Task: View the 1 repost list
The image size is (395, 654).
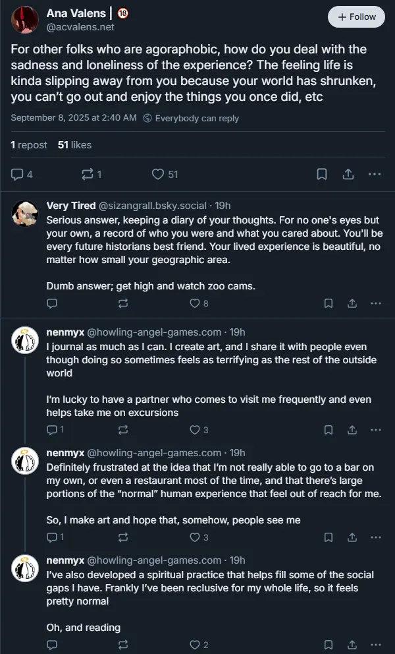Action: click(x=29, y=145)
